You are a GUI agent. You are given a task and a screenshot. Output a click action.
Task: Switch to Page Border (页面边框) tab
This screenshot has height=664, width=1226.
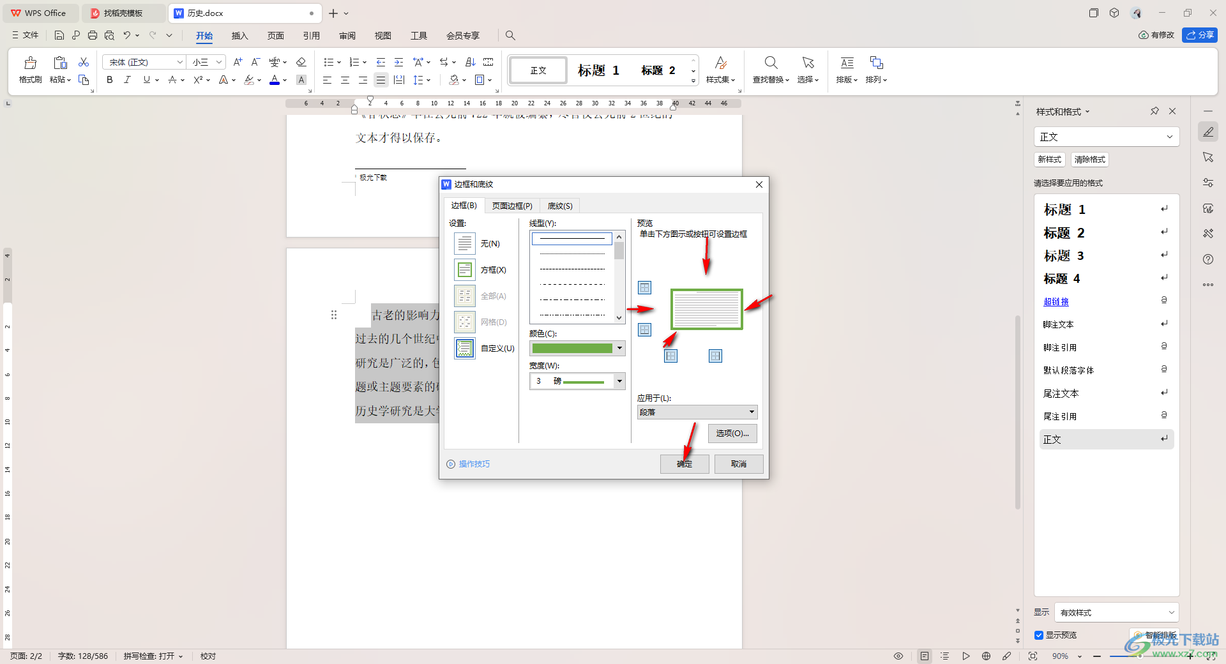[x=512, y=206]
